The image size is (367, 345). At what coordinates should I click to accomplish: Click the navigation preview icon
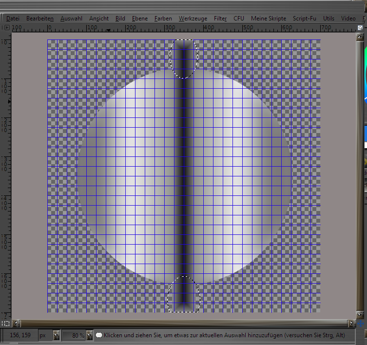click(x=360, y=324)
